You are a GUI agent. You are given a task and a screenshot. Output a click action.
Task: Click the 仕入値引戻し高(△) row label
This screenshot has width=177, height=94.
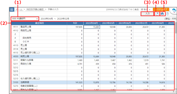pyautogui.click(x=30, y=78)
